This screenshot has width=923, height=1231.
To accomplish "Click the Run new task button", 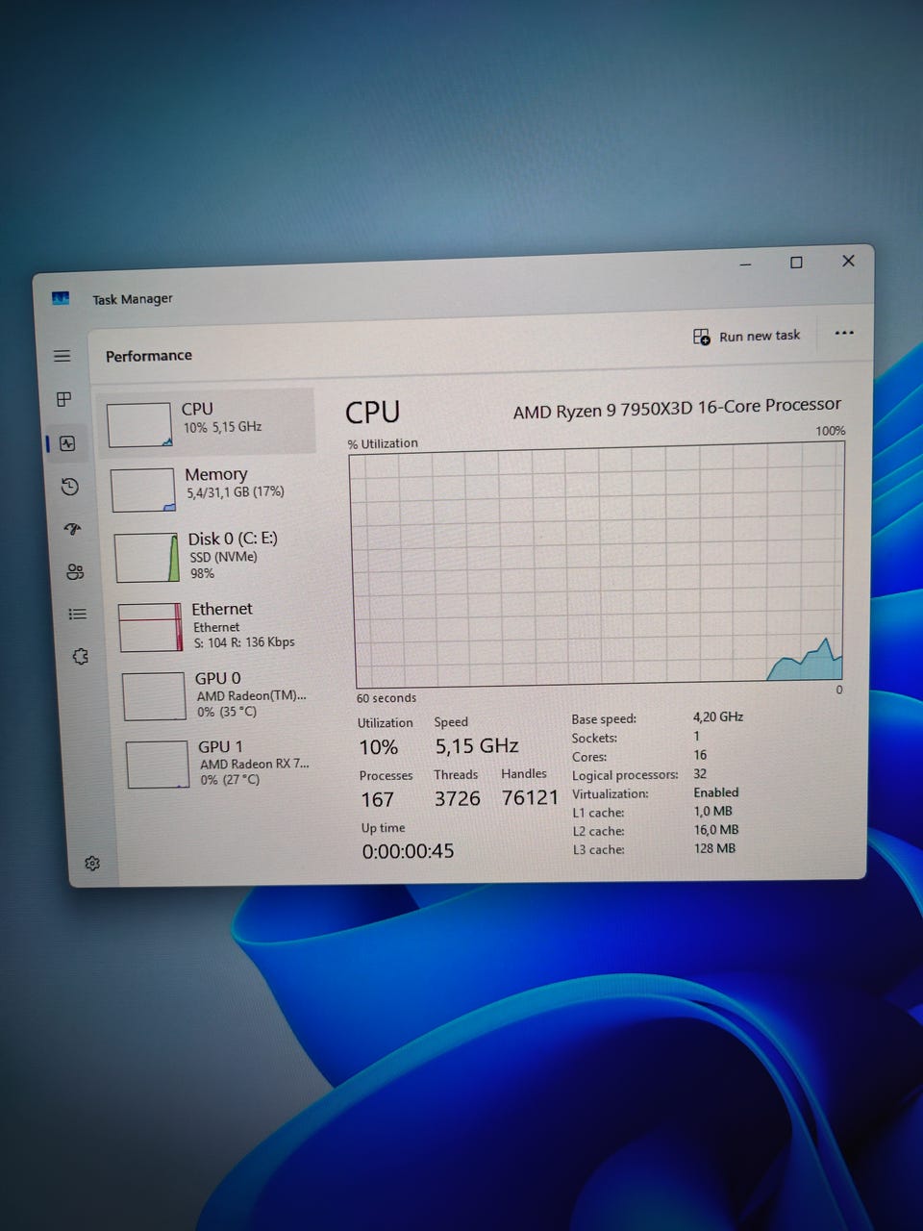I will pyautogui.click(x=747, y=336).
